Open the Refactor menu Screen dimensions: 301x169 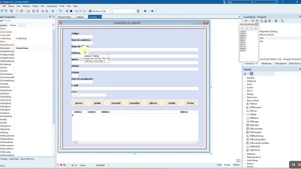(26, 6)
